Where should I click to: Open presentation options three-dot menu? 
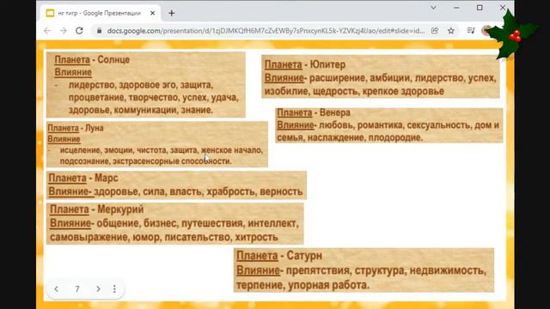114,289
